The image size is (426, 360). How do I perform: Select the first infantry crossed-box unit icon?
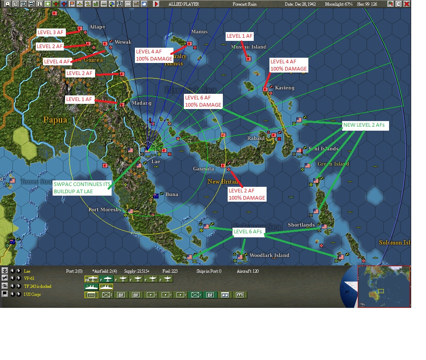(x=106, y=295)
